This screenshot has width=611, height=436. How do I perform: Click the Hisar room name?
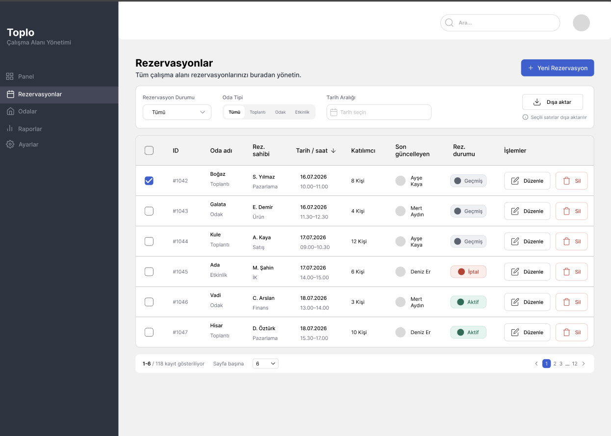pos(216,325)
